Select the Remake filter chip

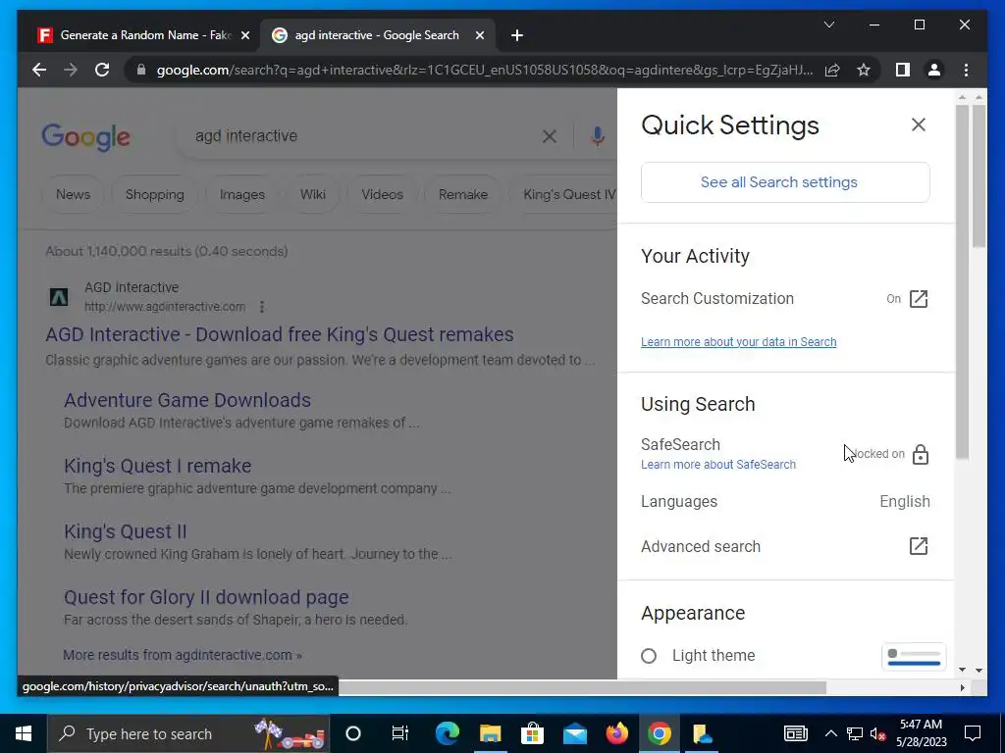pos(463,195)
